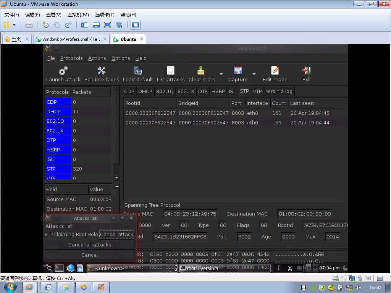The image size is (391, 293).
Task: Expand the Clear stats dropdown arrow
Action: point(221,74)
